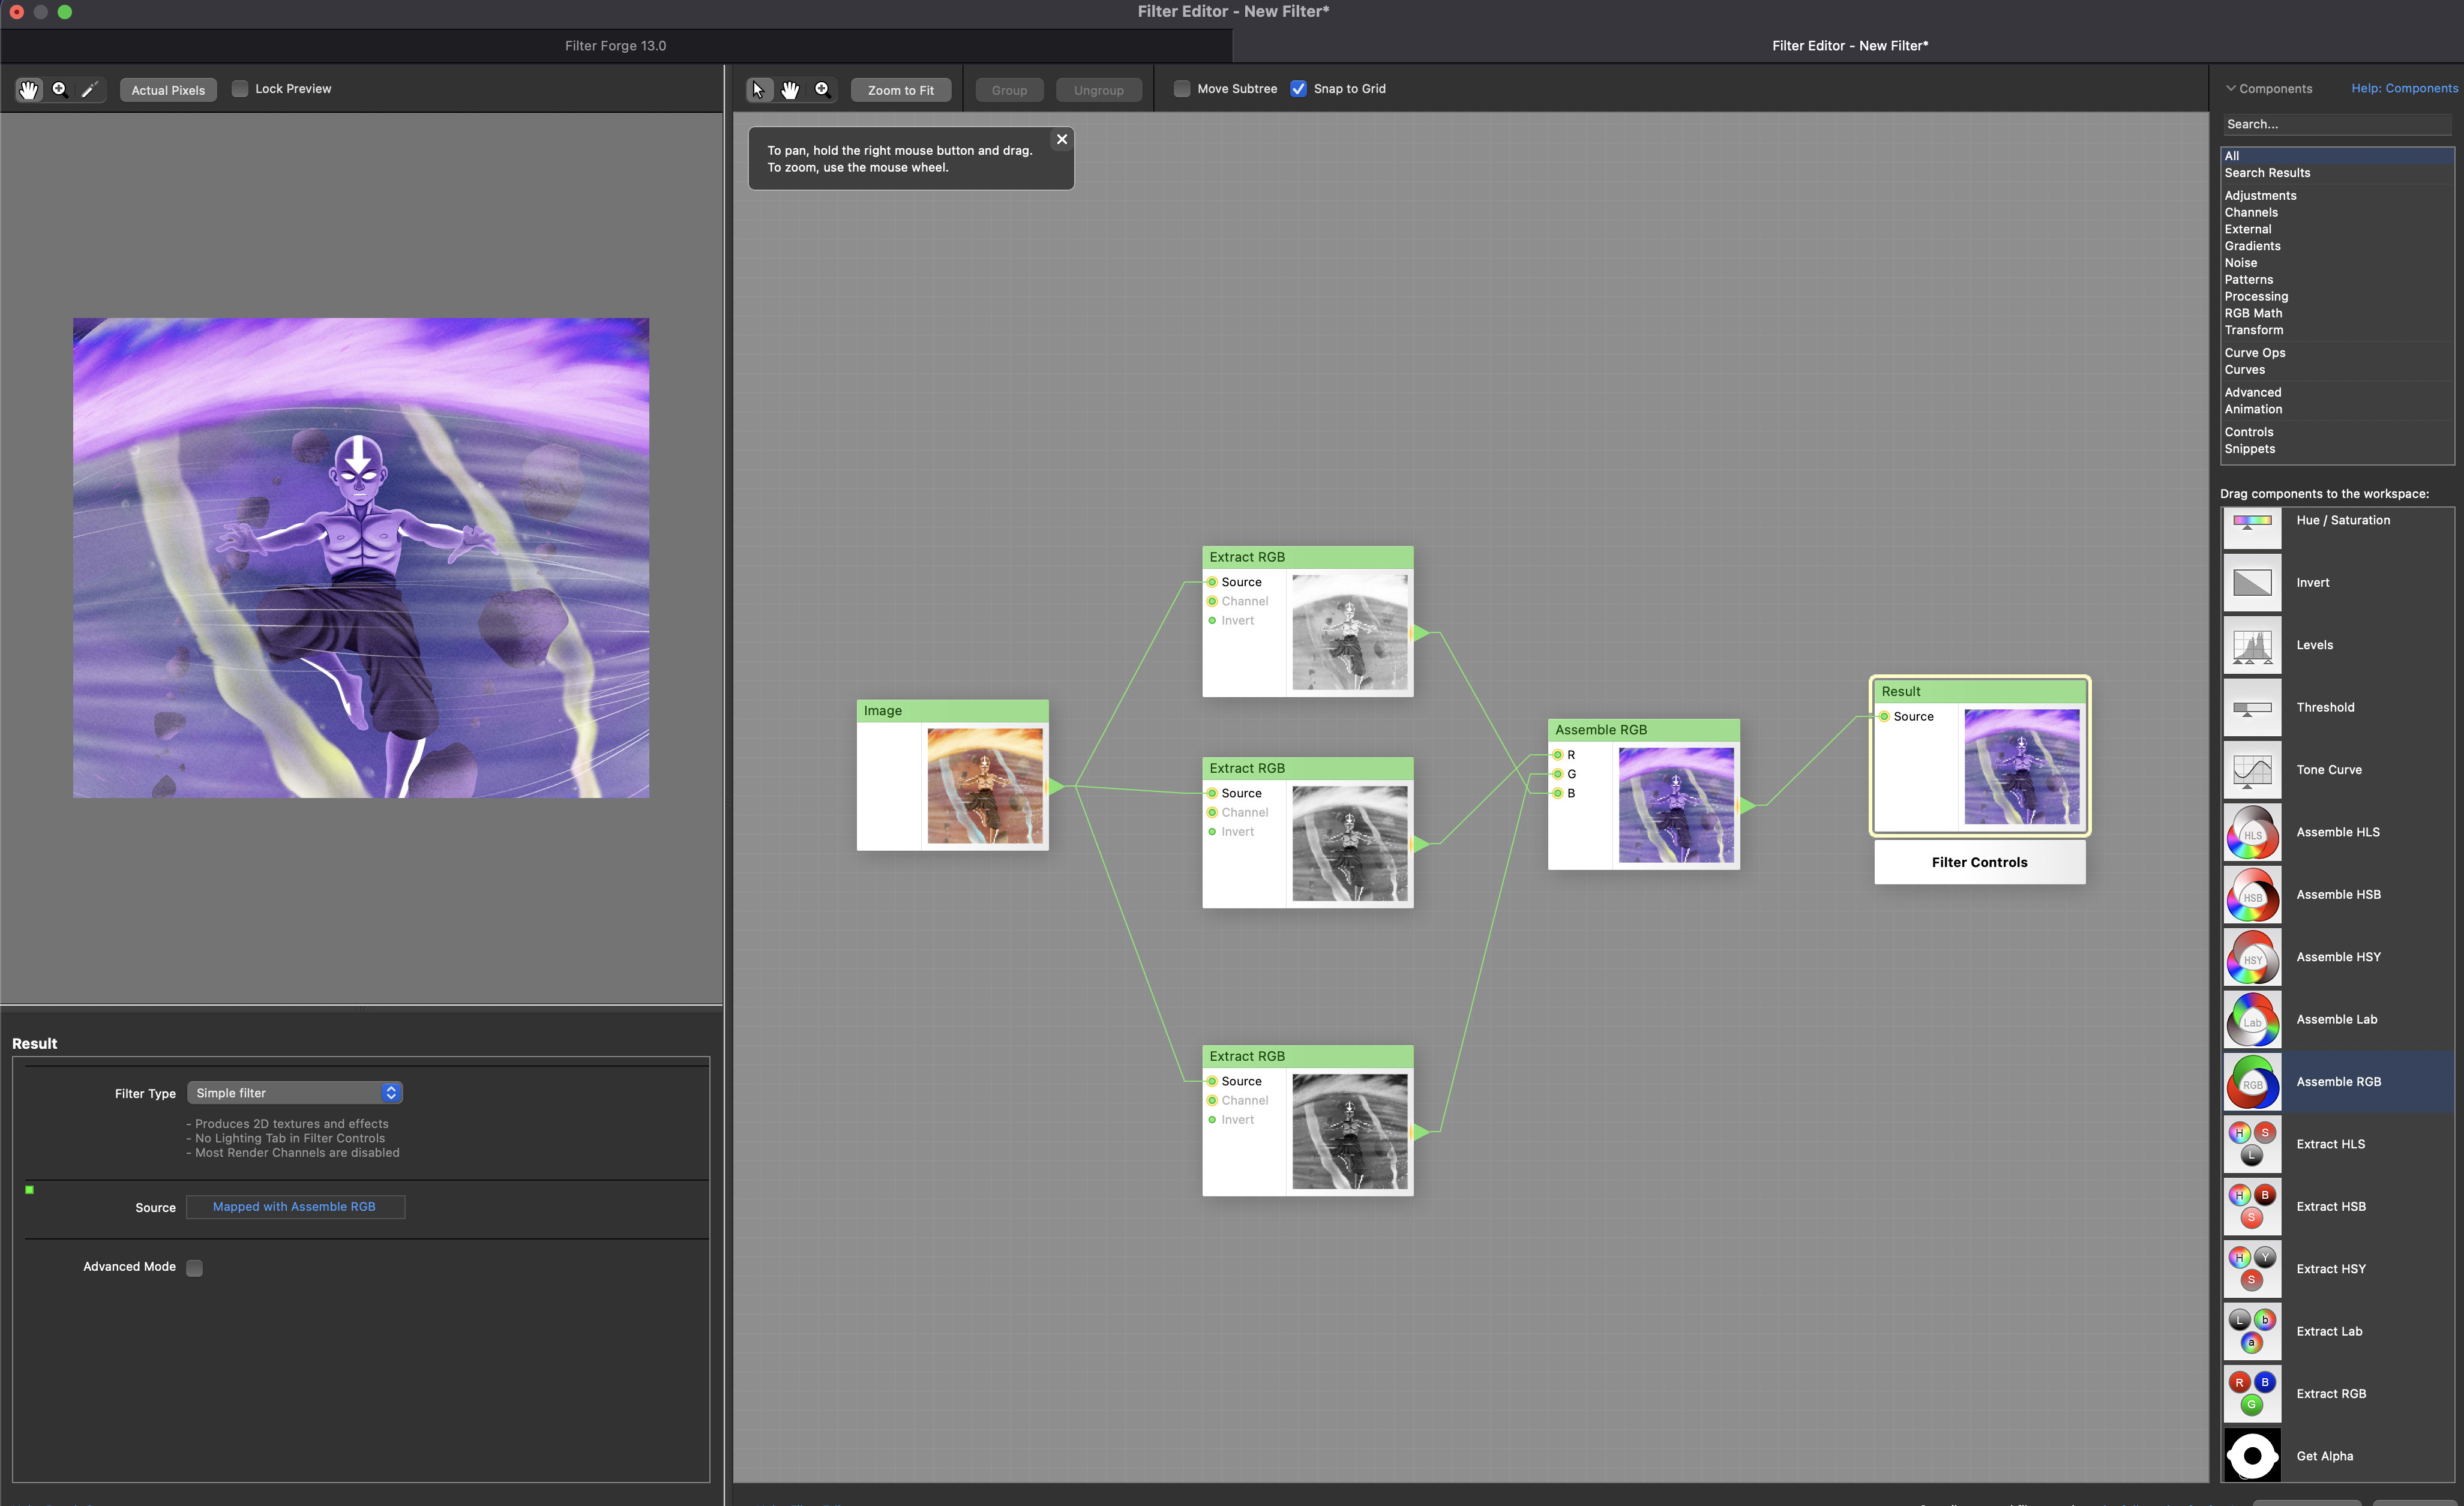This screenshot has width=2464, height=1506.
Task: Click the Assemble HLS component icon
Action: pos(2252,832)
